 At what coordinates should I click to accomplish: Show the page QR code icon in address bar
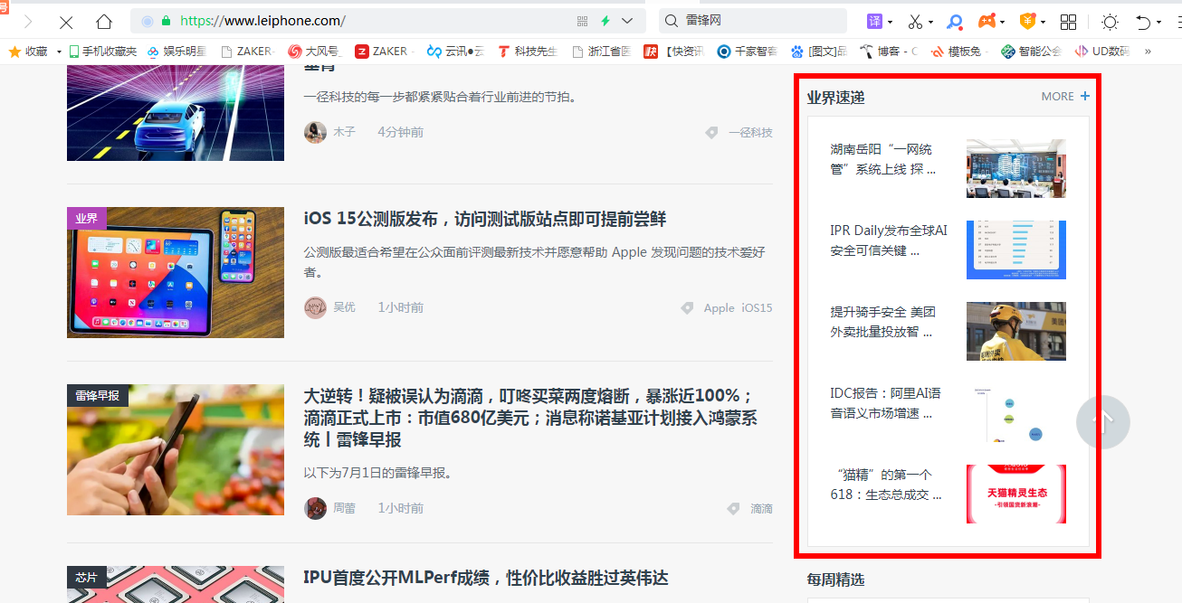[582, 21]
